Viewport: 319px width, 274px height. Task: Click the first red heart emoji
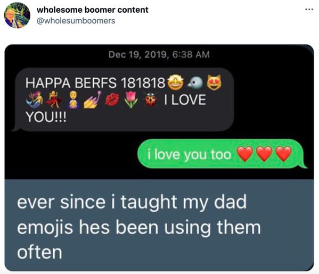(245, 154)
